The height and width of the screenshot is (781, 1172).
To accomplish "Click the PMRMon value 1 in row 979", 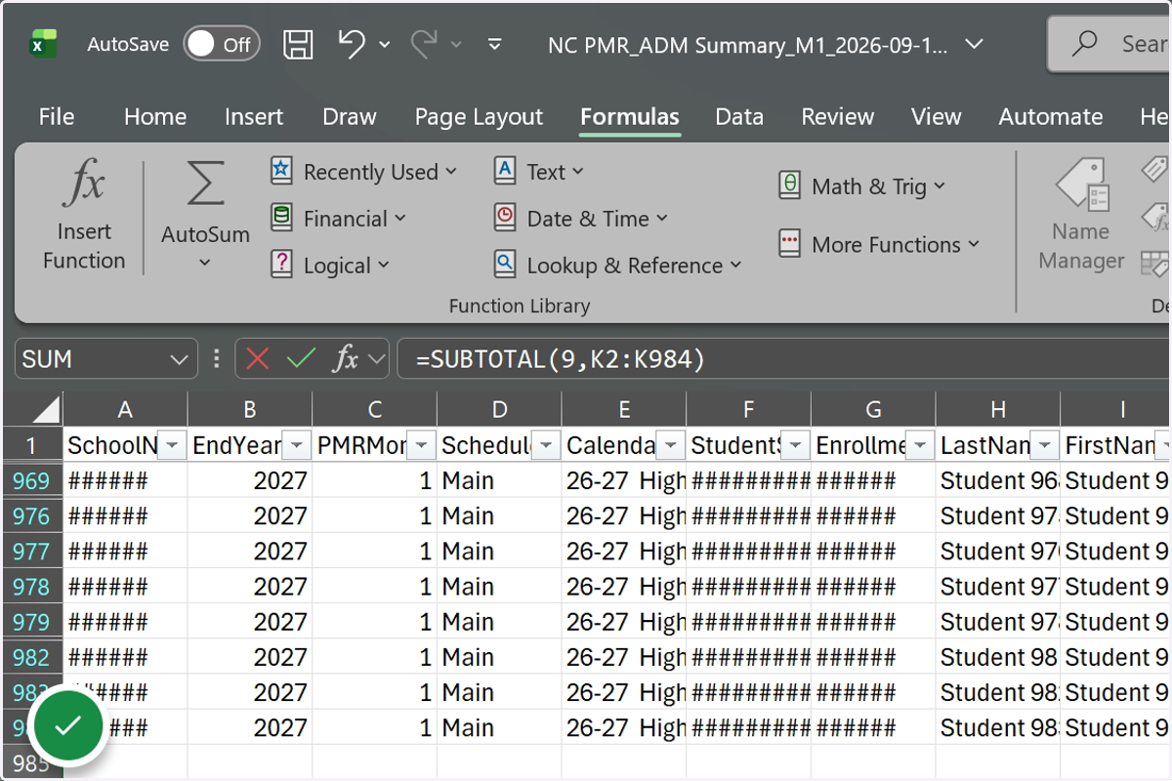I will [375, 622].
